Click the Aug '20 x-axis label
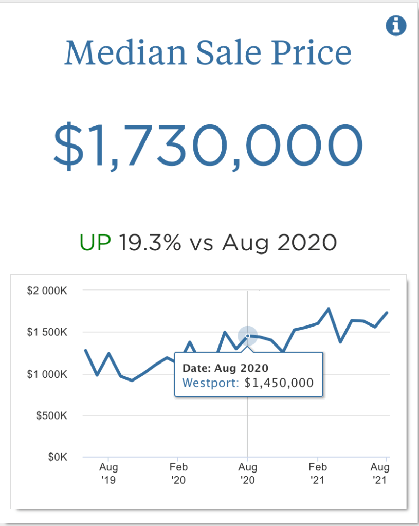Viewport: 419px width, 526px height. point(248,474)
